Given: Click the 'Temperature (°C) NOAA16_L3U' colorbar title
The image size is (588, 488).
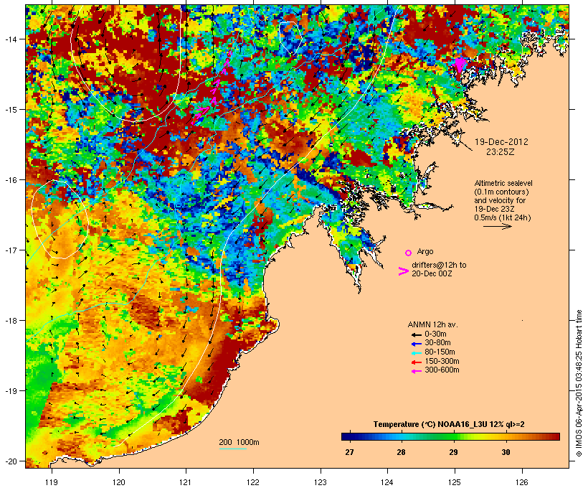Looking at the screenshot, I should 430,424.
